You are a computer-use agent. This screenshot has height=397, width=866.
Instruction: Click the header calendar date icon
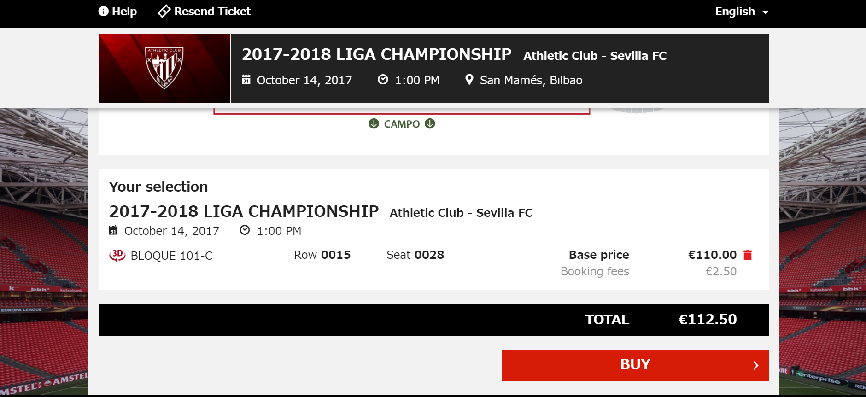246,80
